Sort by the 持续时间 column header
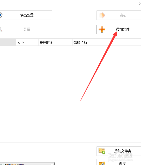141x165 pixels. coord(55,42)
